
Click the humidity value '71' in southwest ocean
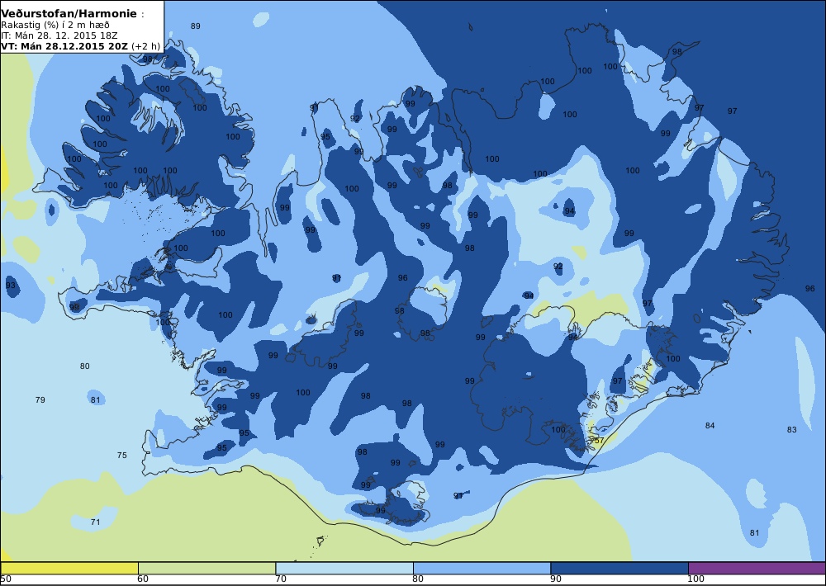click(95, 522)
